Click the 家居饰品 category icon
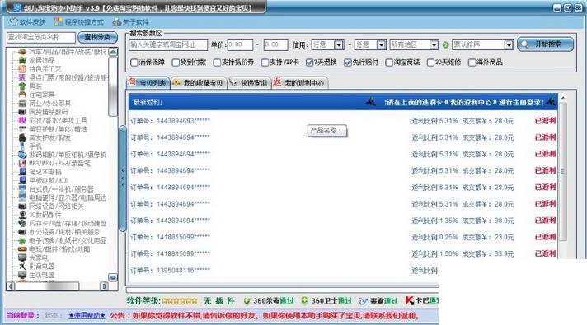The image size is (587, 325). click(22, 60)
